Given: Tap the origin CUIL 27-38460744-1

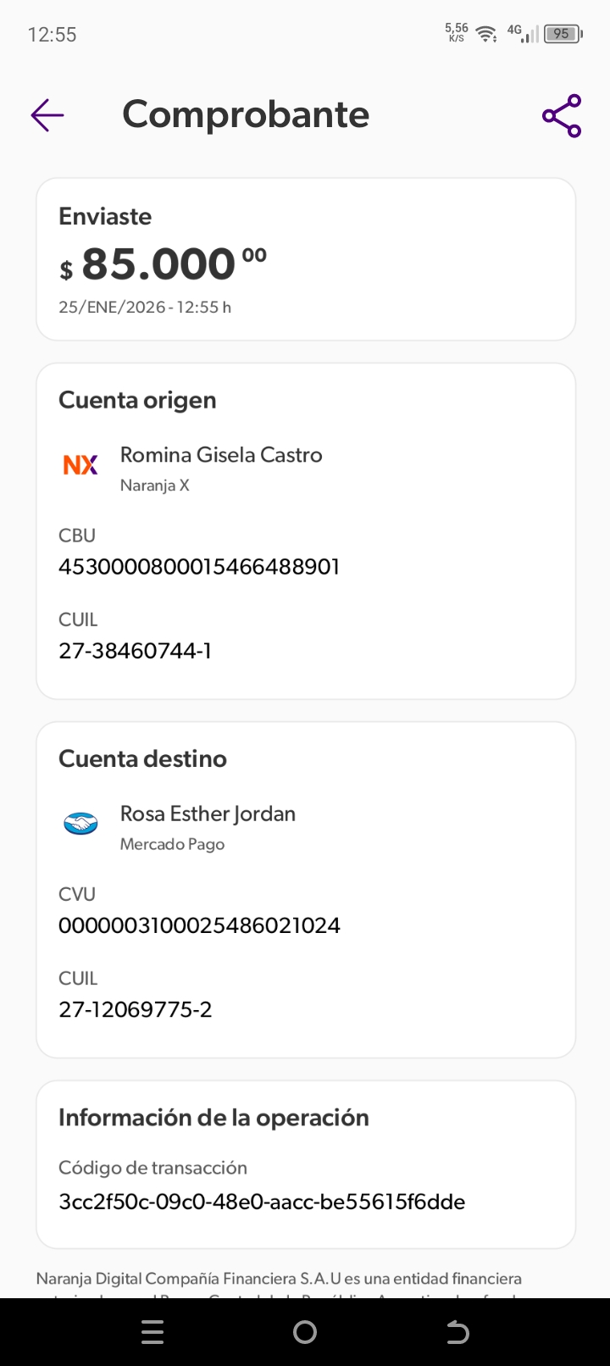Looking at the screenshot, I should coord(135,650).
